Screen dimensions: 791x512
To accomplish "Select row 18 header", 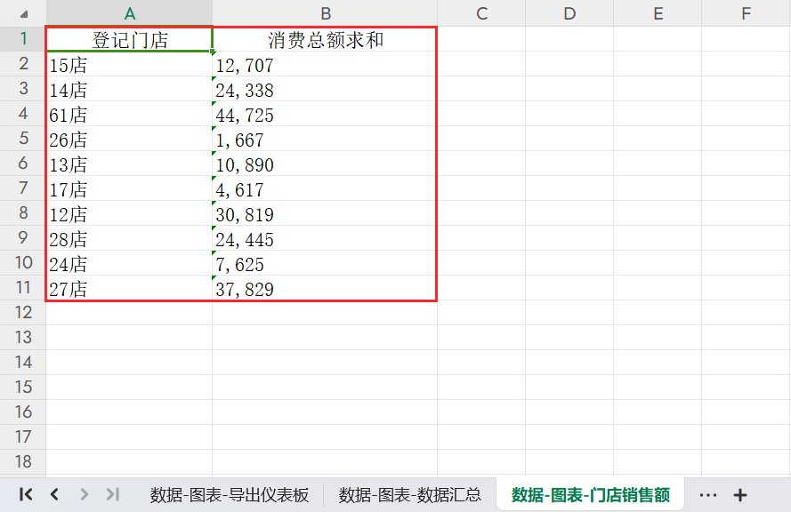I will pyautogui.click(x=23, y=461).
